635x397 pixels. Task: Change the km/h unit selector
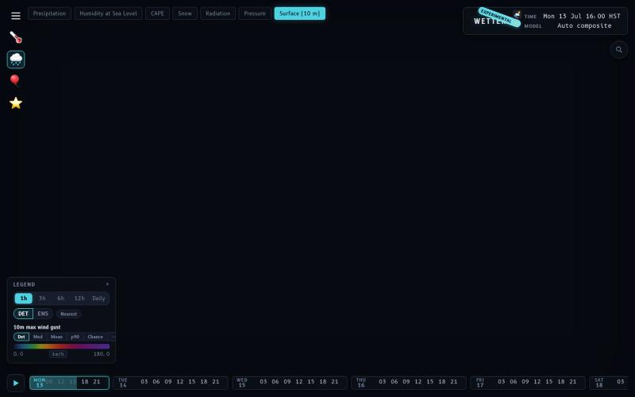(58, 354)
